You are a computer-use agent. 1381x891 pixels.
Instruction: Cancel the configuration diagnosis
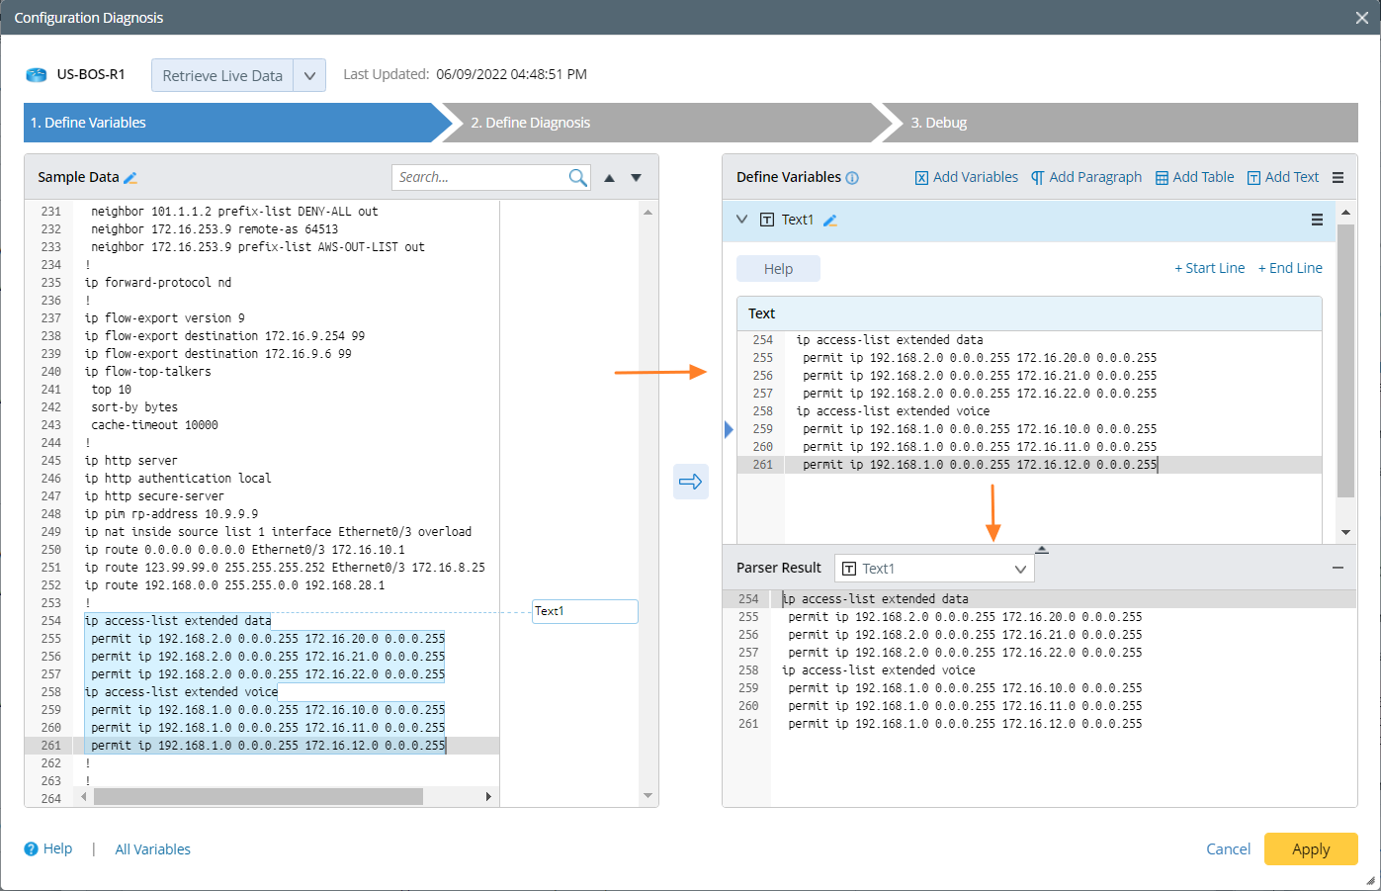tap(1228, 849)
